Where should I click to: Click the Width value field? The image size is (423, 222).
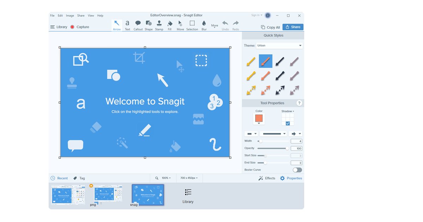point(296,141)
